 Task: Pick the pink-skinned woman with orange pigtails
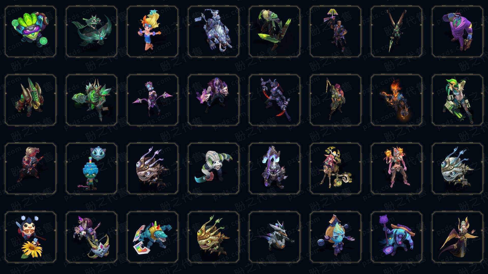[396, 168]
